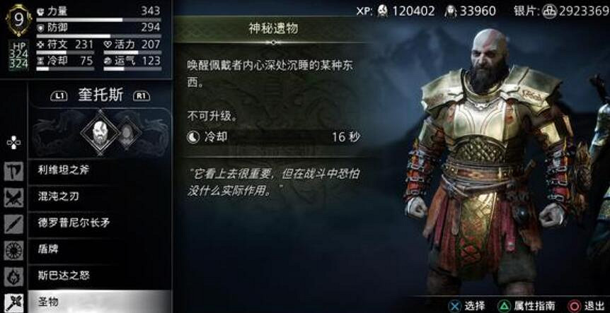Select the round shield icon
Screen dimensions: 610x313
point(14,251)
